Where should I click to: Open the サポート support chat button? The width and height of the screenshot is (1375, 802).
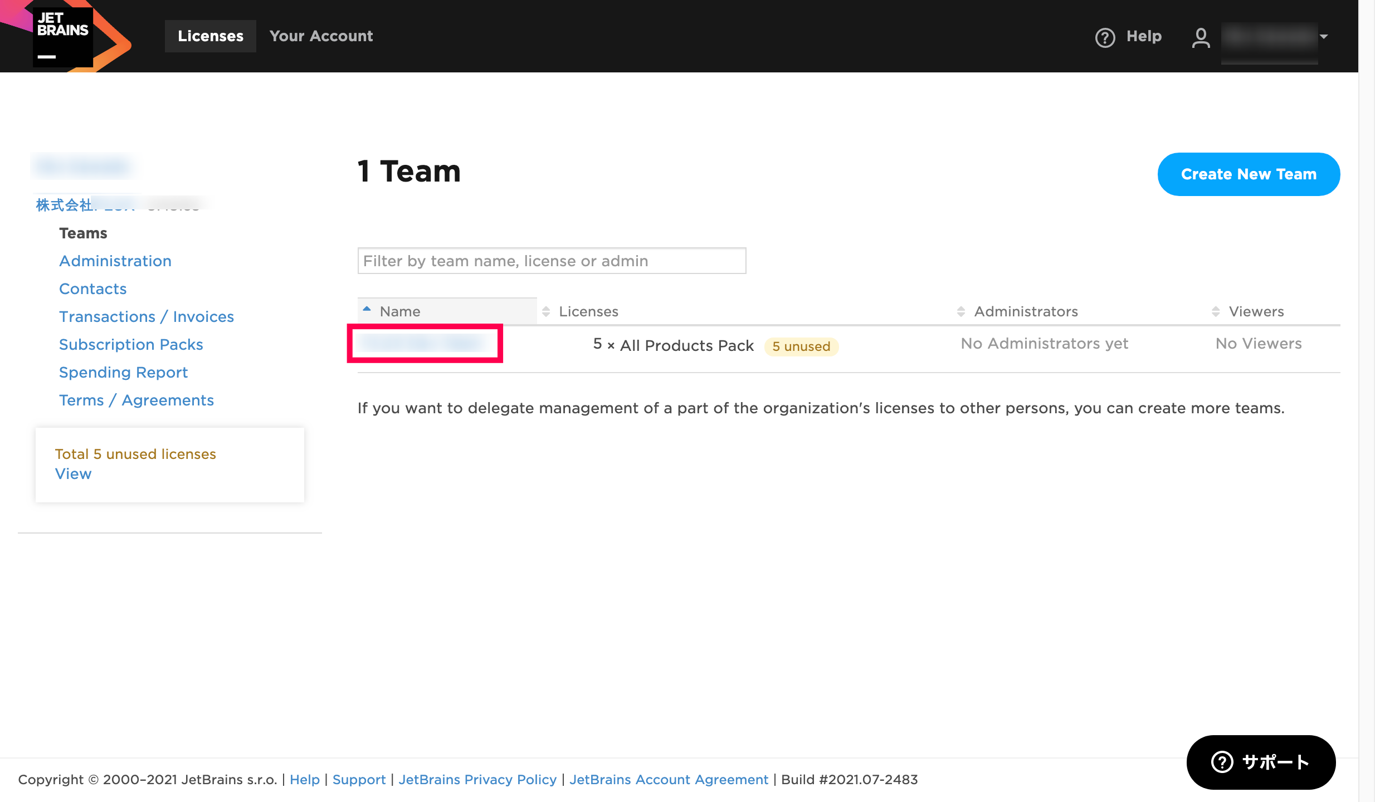click(1261, 762)
